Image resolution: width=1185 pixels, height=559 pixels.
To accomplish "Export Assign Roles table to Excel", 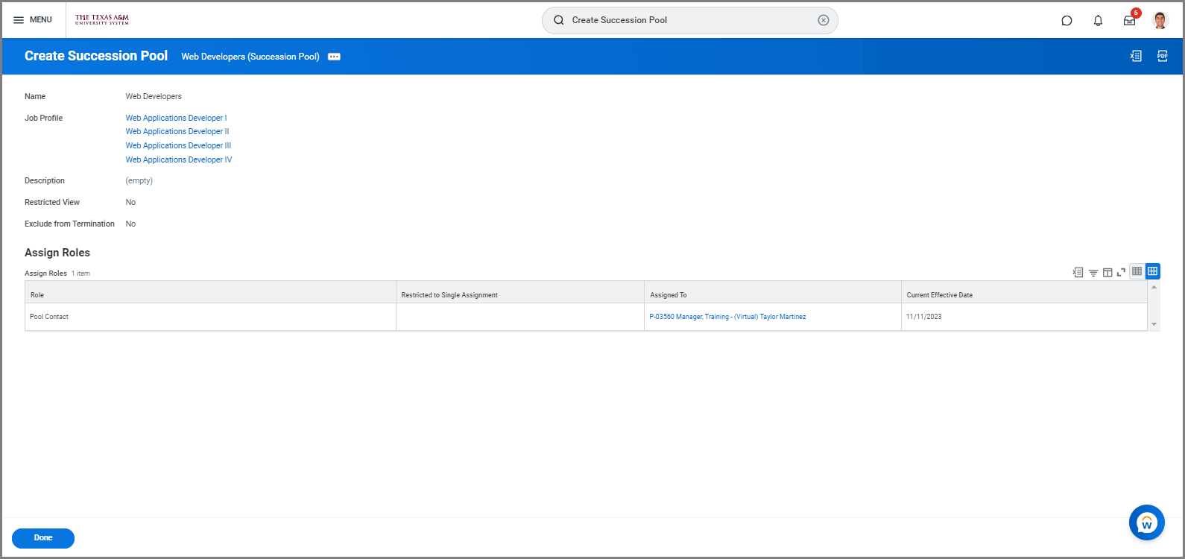I will [x=1078, y=272].
